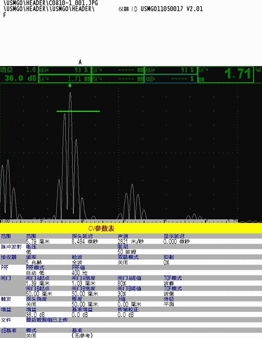Screen dimensions: 262x338
Task: Select the DA^= readout box
Action: (118, 70)
